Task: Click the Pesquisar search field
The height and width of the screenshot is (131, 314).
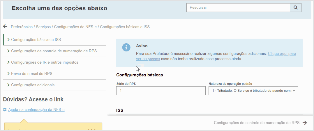Action: [238, 8]
